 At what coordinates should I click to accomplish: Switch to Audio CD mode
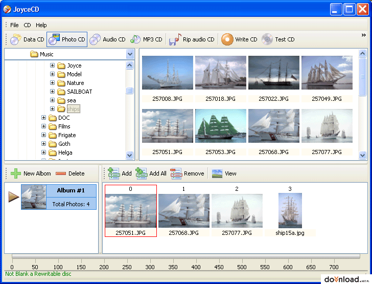tap(107, 39)
